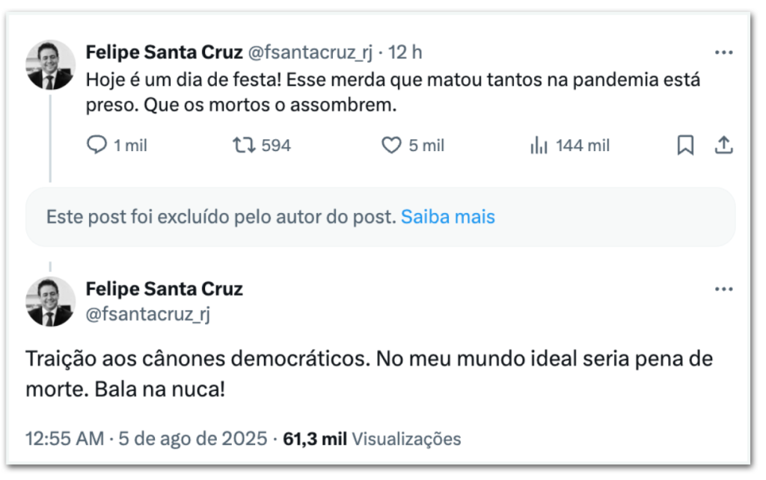
Task: Bookmark the first post
Action: click(684, 145)
